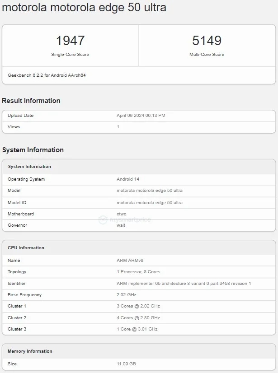The image size is (278, 373).
Task: Click the 1947 single-core score value
Action: tap(70, 41)
